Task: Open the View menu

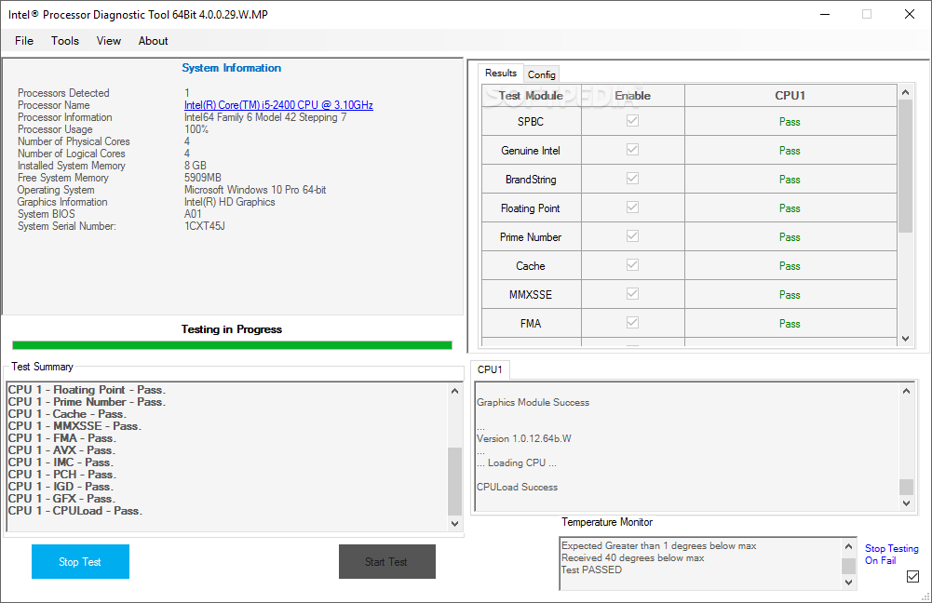Action: [x=109, y=41]
